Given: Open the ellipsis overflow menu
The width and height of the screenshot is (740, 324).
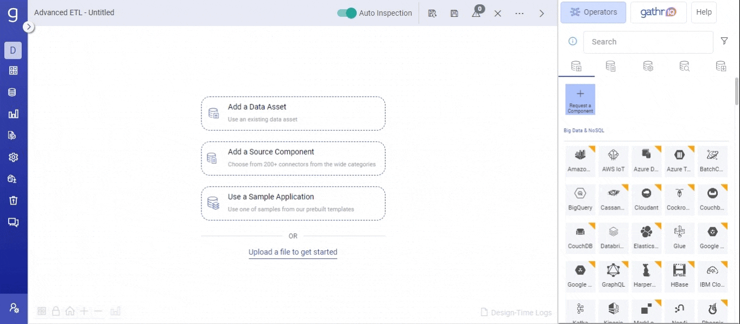Looking at the screenshot, I should tap(519, 12).
